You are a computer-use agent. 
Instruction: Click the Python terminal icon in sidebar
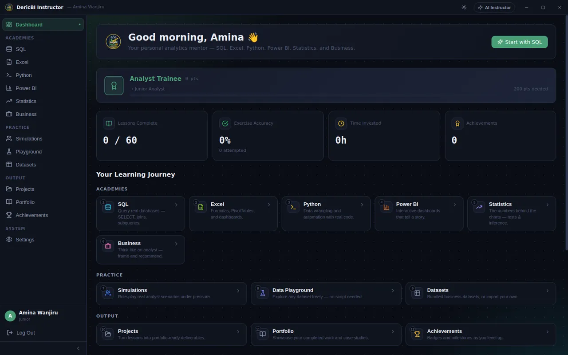coord(9,75)
